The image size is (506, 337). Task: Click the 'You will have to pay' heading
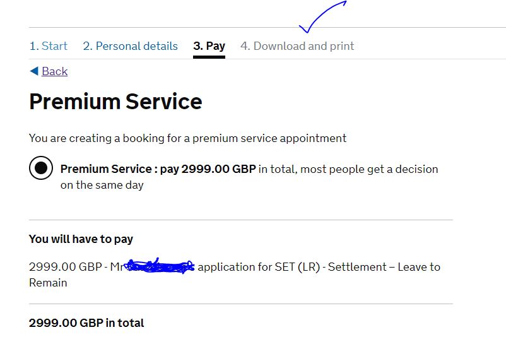[81, 239]
